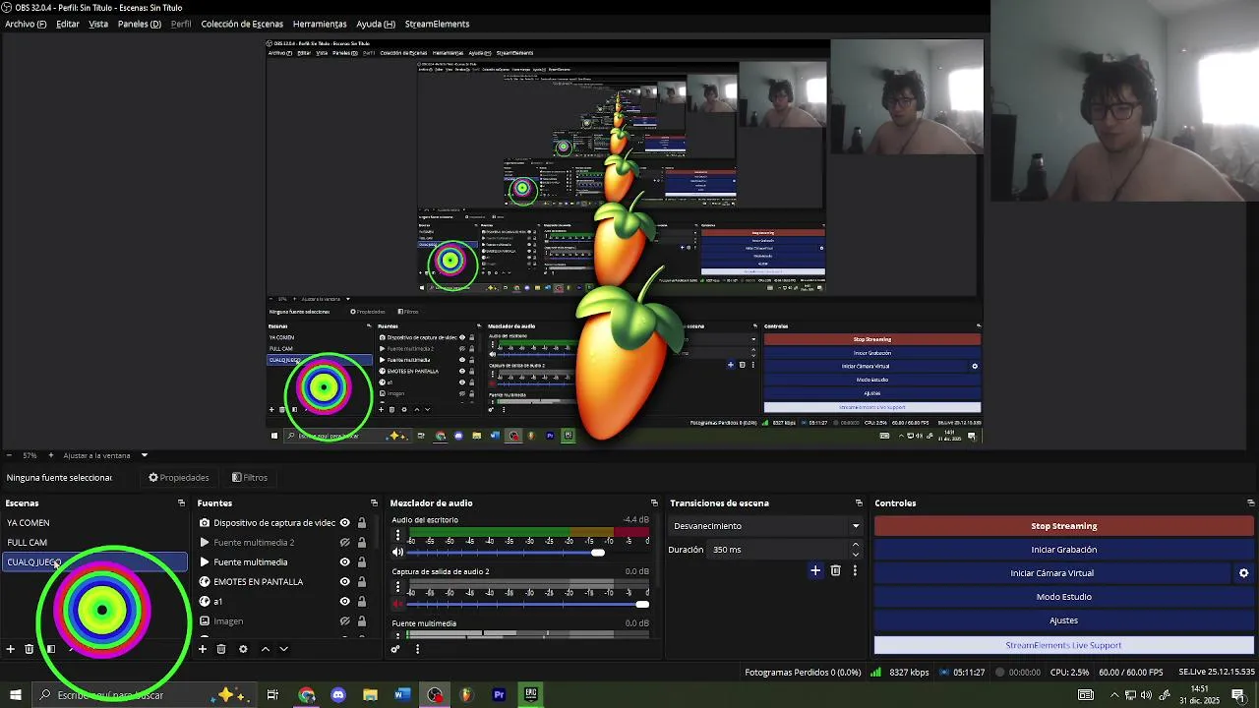Open the Herramientas menu
Screen dimensions: 1259x708
[320, 24]
